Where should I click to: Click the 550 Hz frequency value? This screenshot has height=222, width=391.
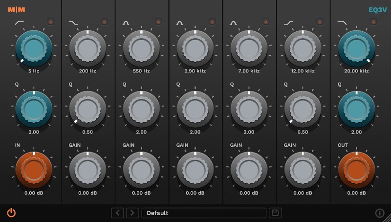click(x=141, y=71)
